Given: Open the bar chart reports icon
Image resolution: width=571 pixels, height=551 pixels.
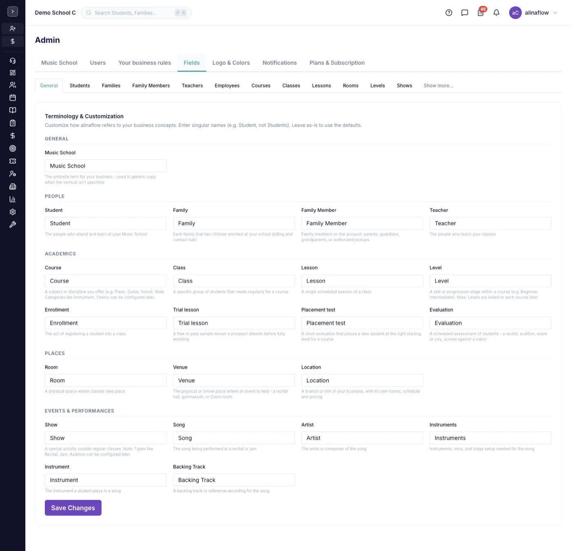Looking at the screenshot, I should coord(13,199).
